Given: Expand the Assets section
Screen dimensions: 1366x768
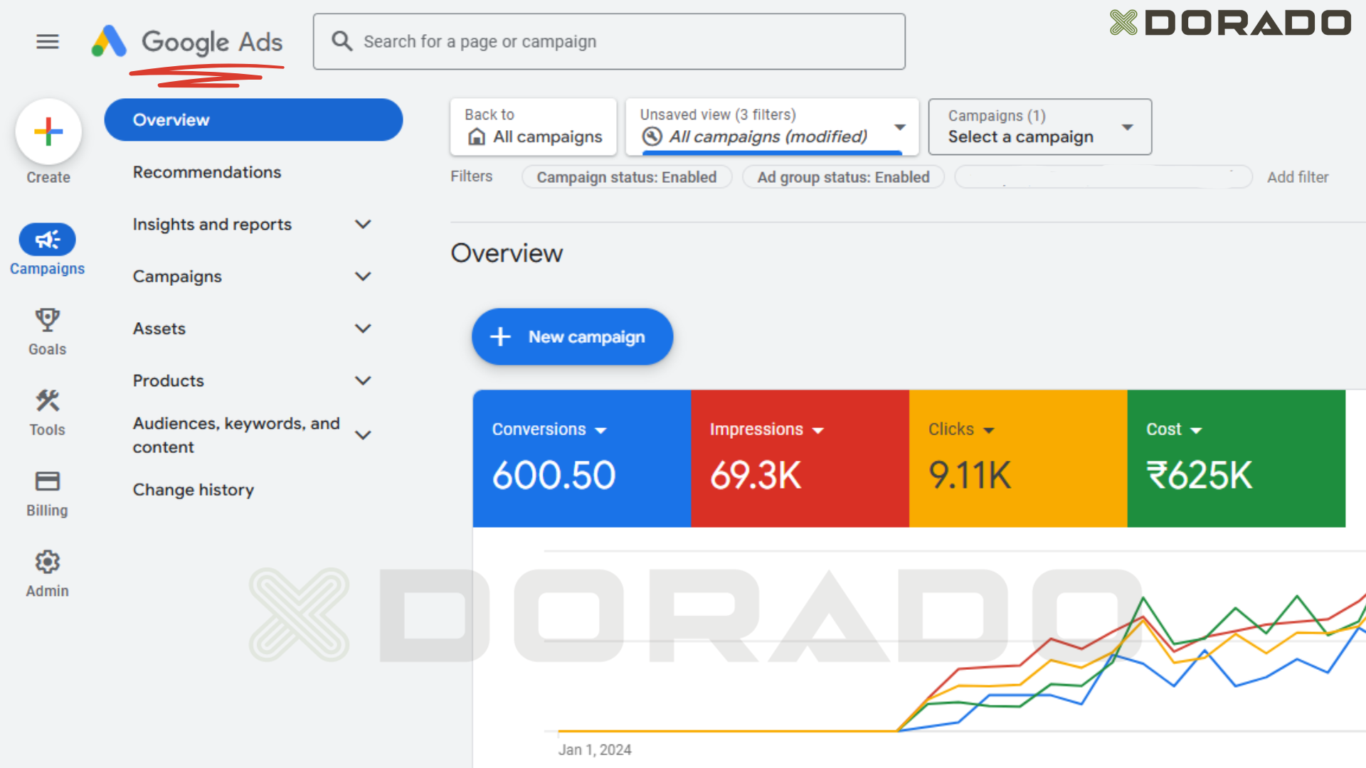Looking at the screenshot, I should [364, 328].
